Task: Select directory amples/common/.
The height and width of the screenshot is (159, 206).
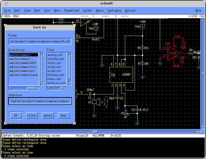Action: point(23,55)
